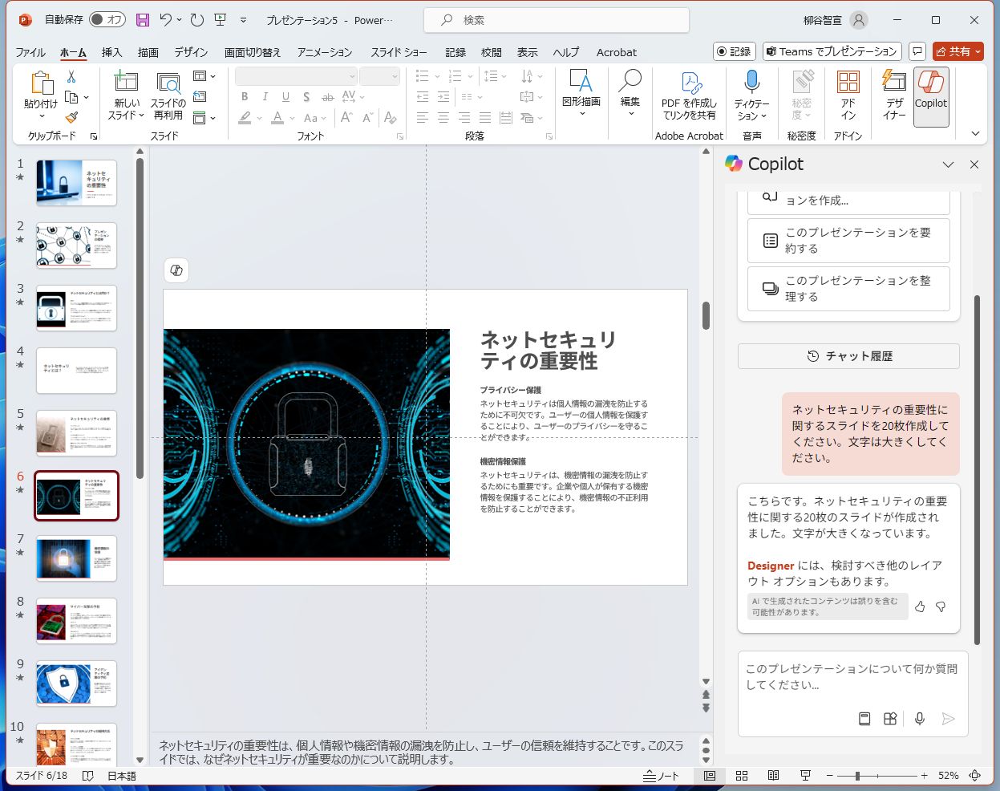1000x791 pixels.
Task: Click Present in Teams button
Action: click(x=832, y=51)
